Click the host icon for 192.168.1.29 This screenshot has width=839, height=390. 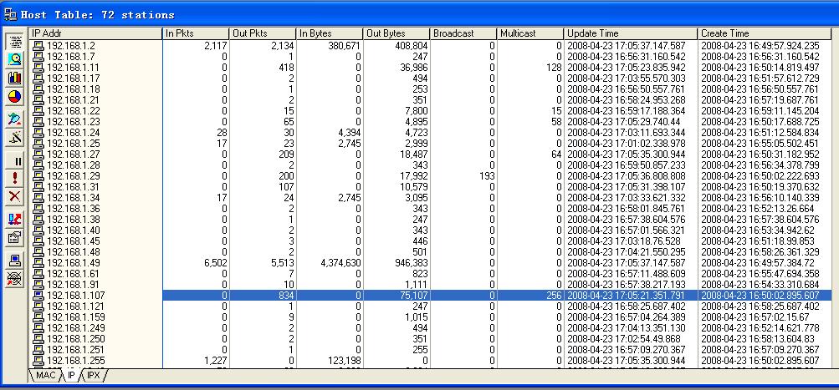click(38, 176)
